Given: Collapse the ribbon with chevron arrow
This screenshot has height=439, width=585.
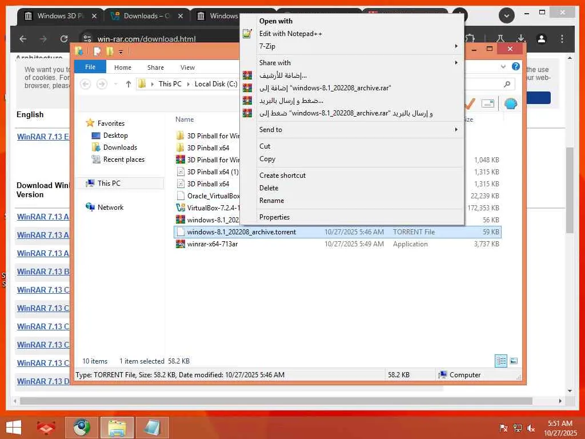Looking at the screenshot, I should click(503, 67).
